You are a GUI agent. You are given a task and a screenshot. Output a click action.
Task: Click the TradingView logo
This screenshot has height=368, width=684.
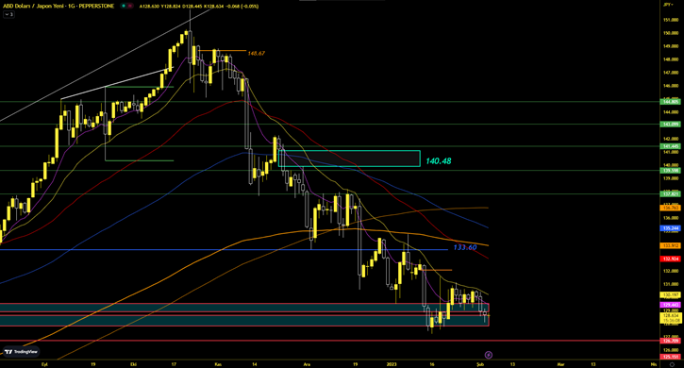21,352
